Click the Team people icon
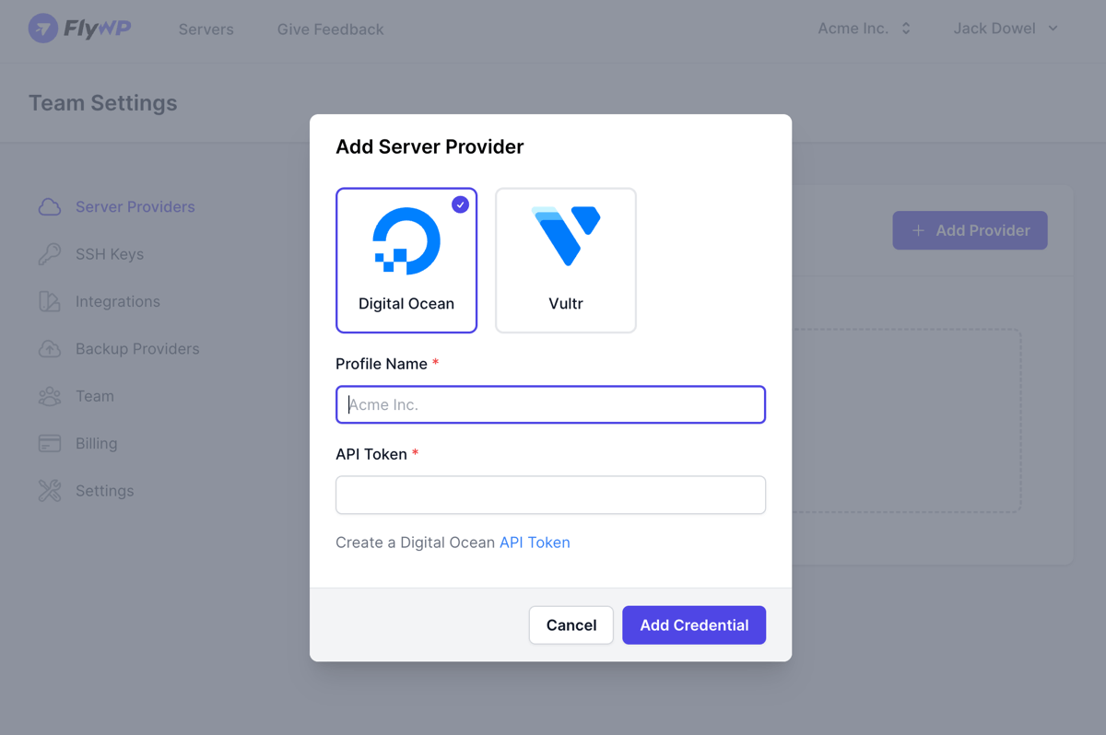Viewport: 1106px width, 735px height. click(50, 397)
